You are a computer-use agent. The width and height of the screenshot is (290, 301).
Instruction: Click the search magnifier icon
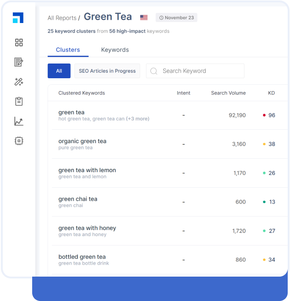point(154,71)
